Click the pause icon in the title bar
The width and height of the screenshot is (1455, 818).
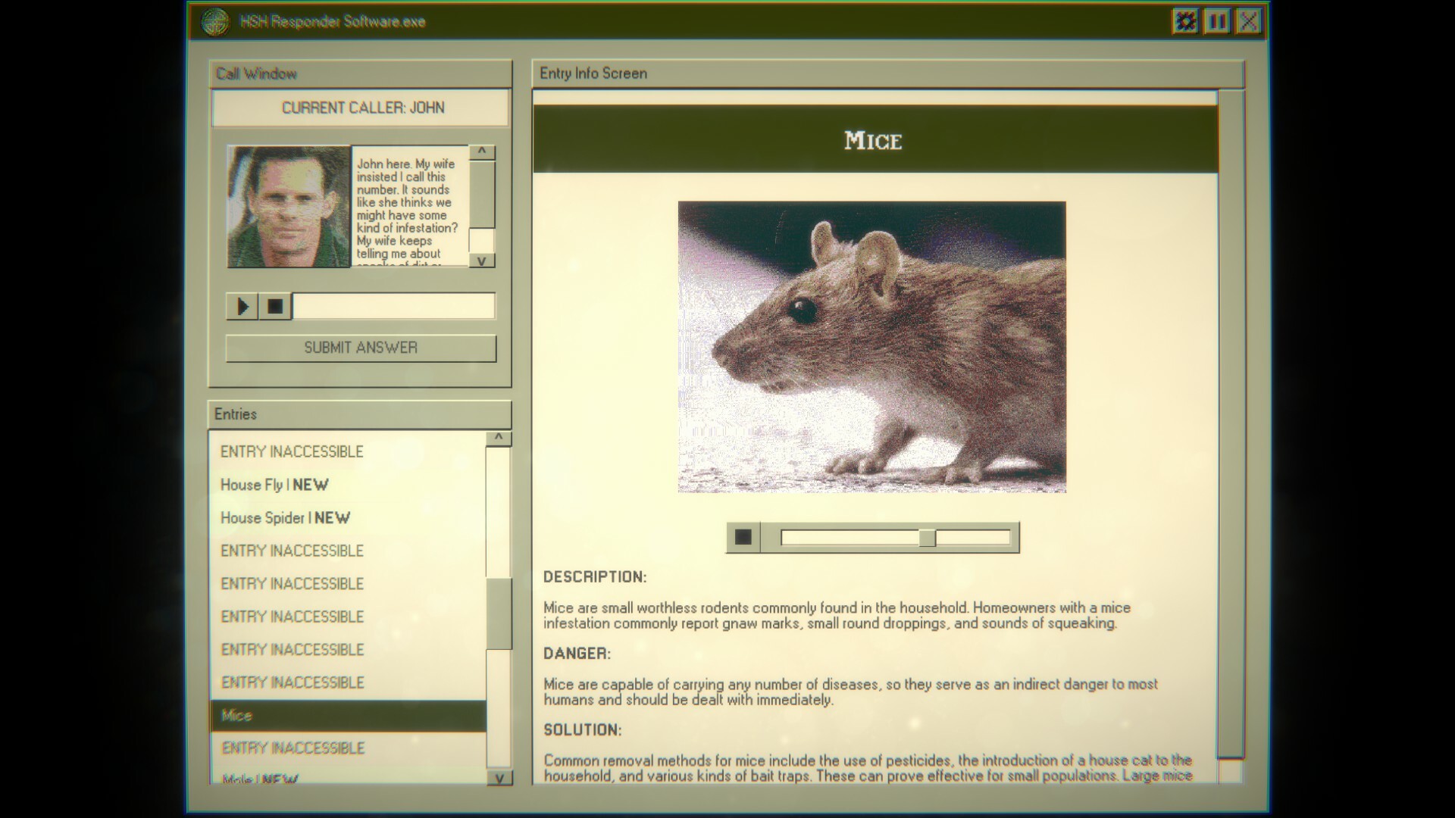tap(1214, 21)
